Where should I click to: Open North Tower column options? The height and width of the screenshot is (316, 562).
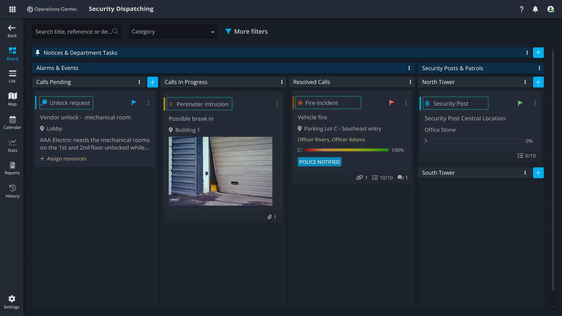point(525,82)
